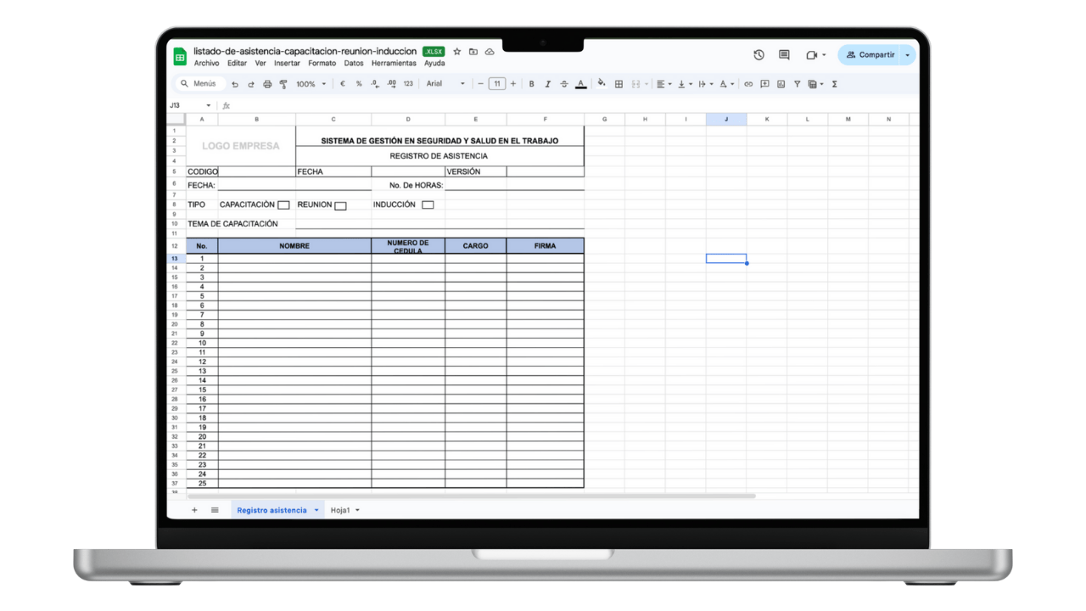Apply italic formatting
1086x611 pixels.
[546, 84]
